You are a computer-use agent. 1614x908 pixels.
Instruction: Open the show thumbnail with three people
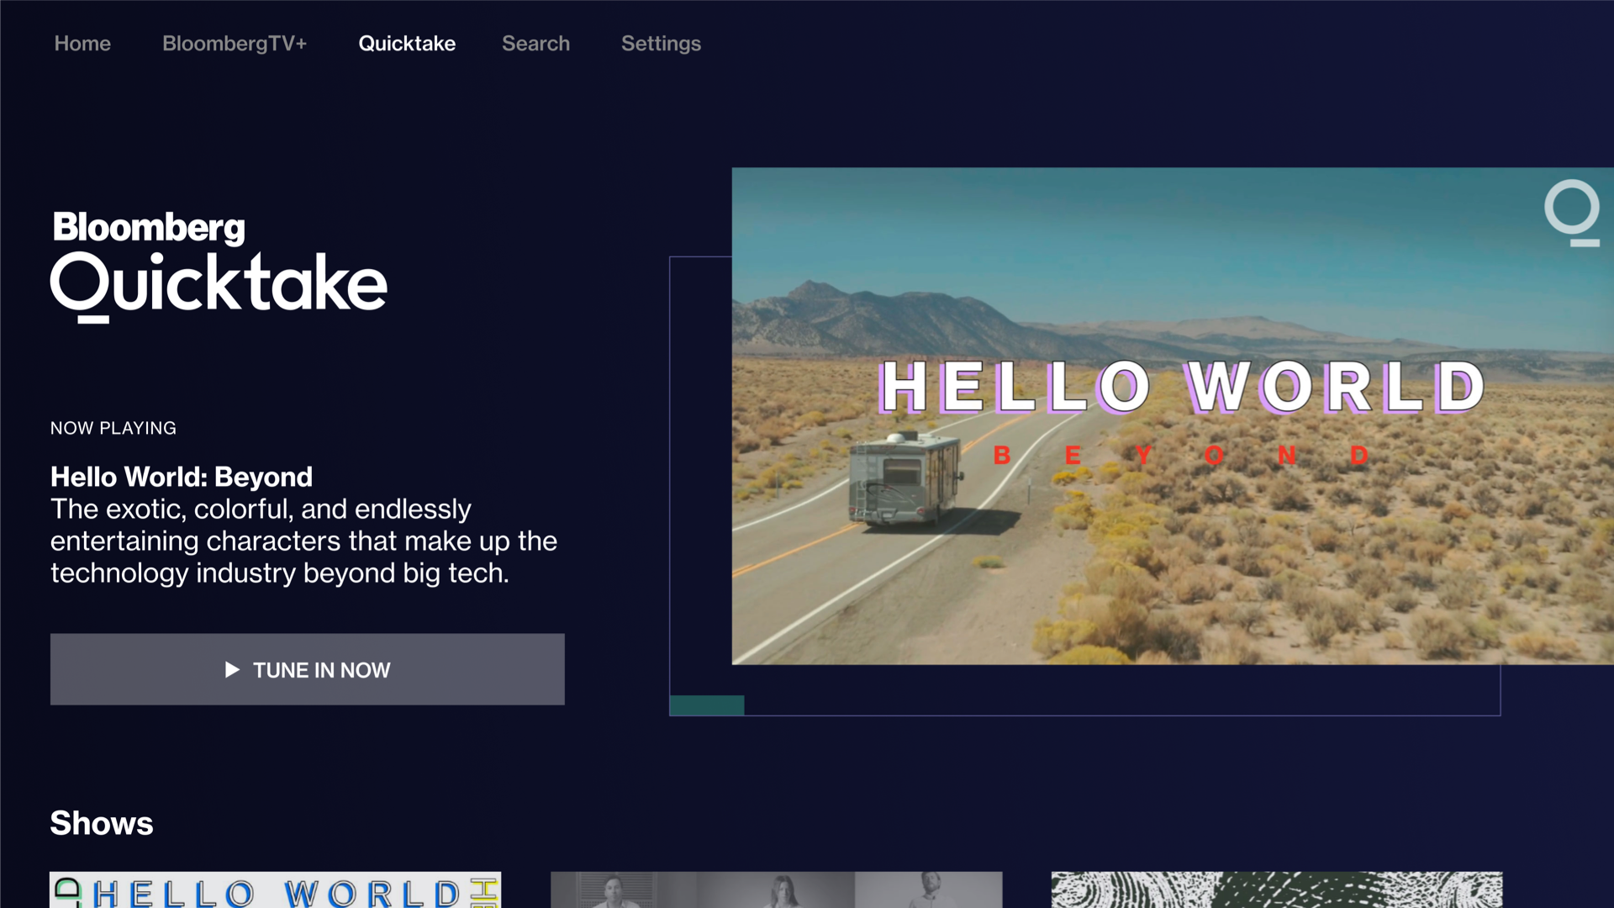pos(776,890)
